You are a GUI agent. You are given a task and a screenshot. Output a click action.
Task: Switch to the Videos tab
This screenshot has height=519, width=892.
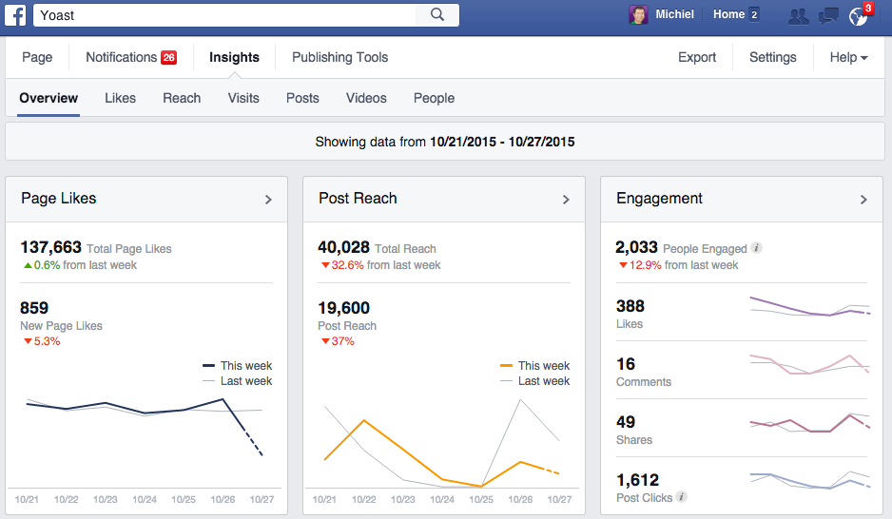[x=366, y=98]
